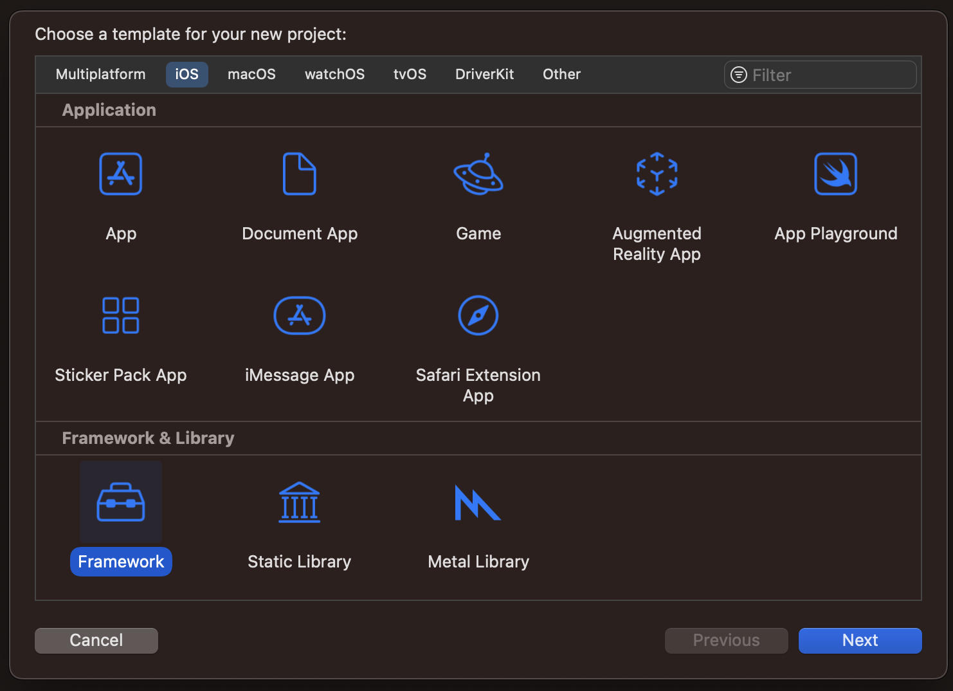Click the Static Library label
The width and height of the screenshot is (953, 691).
[300, 562]
